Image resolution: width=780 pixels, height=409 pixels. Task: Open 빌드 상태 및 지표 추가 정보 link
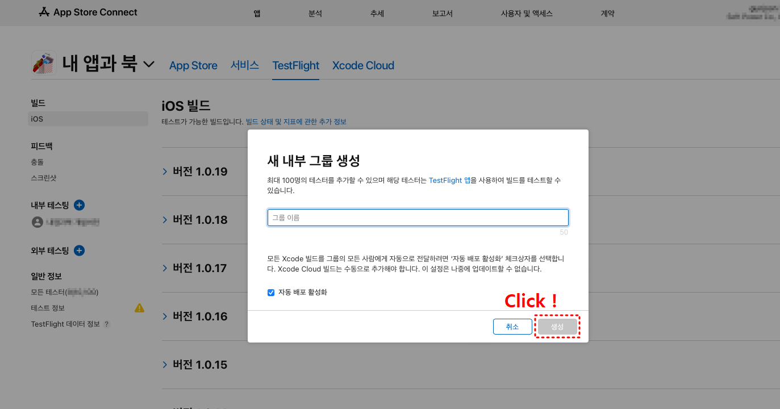click(296, 122)
